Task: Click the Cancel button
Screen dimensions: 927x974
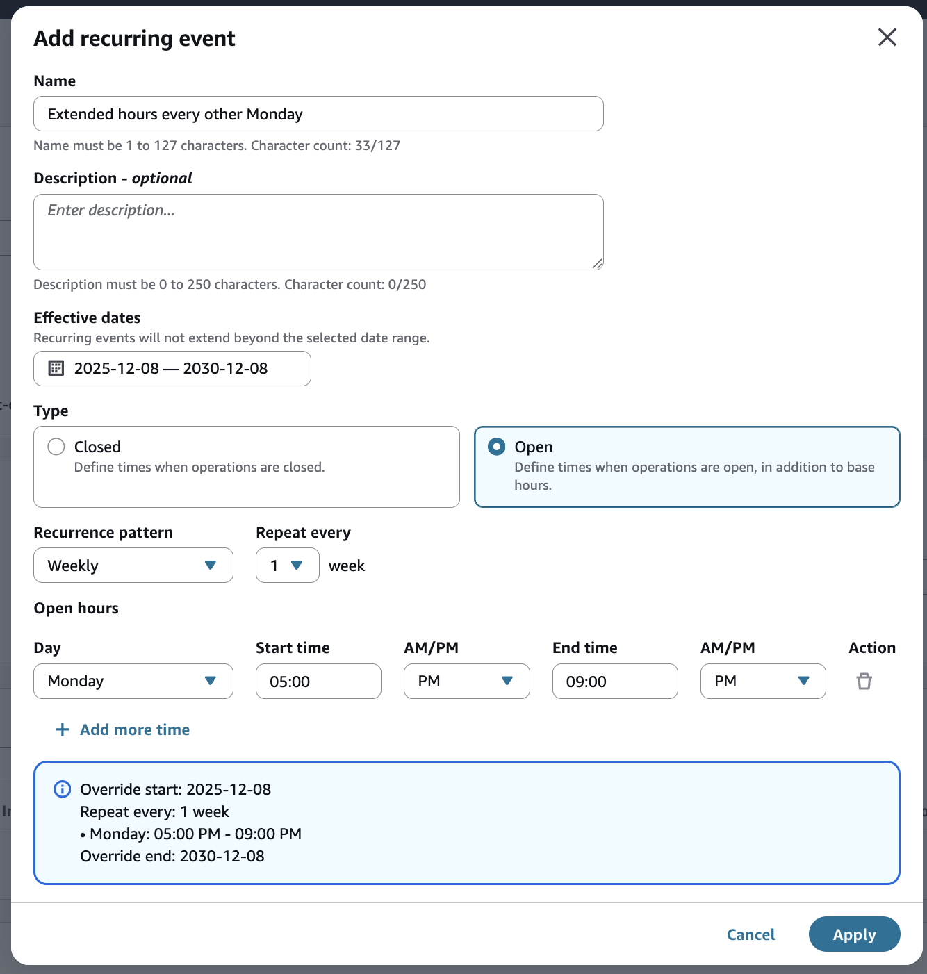Action: coord(750,934)
